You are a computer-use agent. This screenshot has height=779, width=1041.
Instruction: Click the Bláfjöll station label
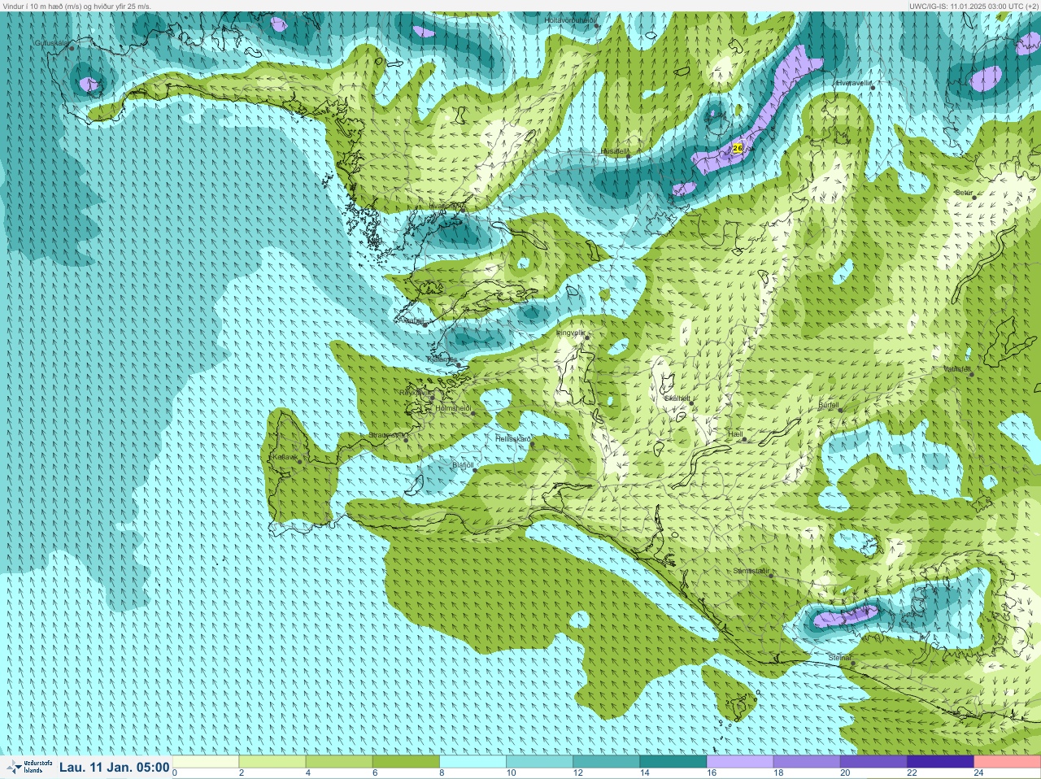[462, 465]
